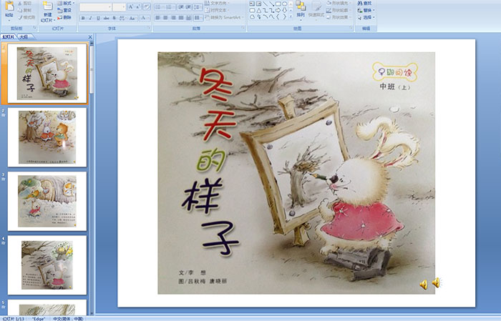Image resolution: width=501 pixels, height=321 pixels.
Task: Toggle Align Text Left
Action: (158, 18)
